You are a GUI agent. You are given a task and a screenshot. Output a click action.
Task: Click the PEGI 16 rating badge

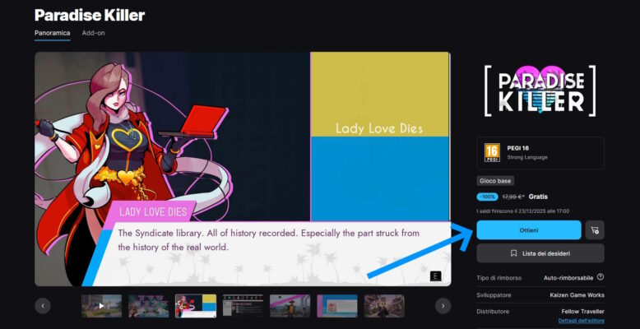tap(492, 152)
